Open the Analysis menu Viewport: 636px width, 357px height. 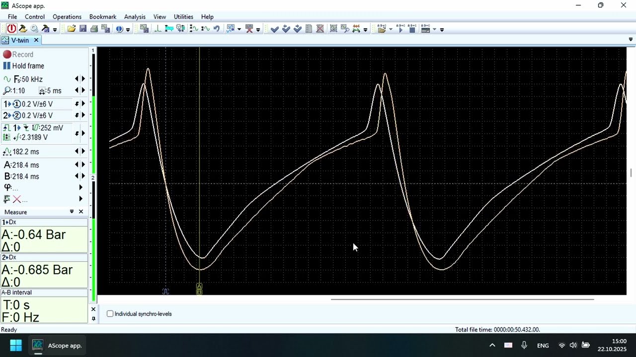pyautogui.click(x=135, y=17)
